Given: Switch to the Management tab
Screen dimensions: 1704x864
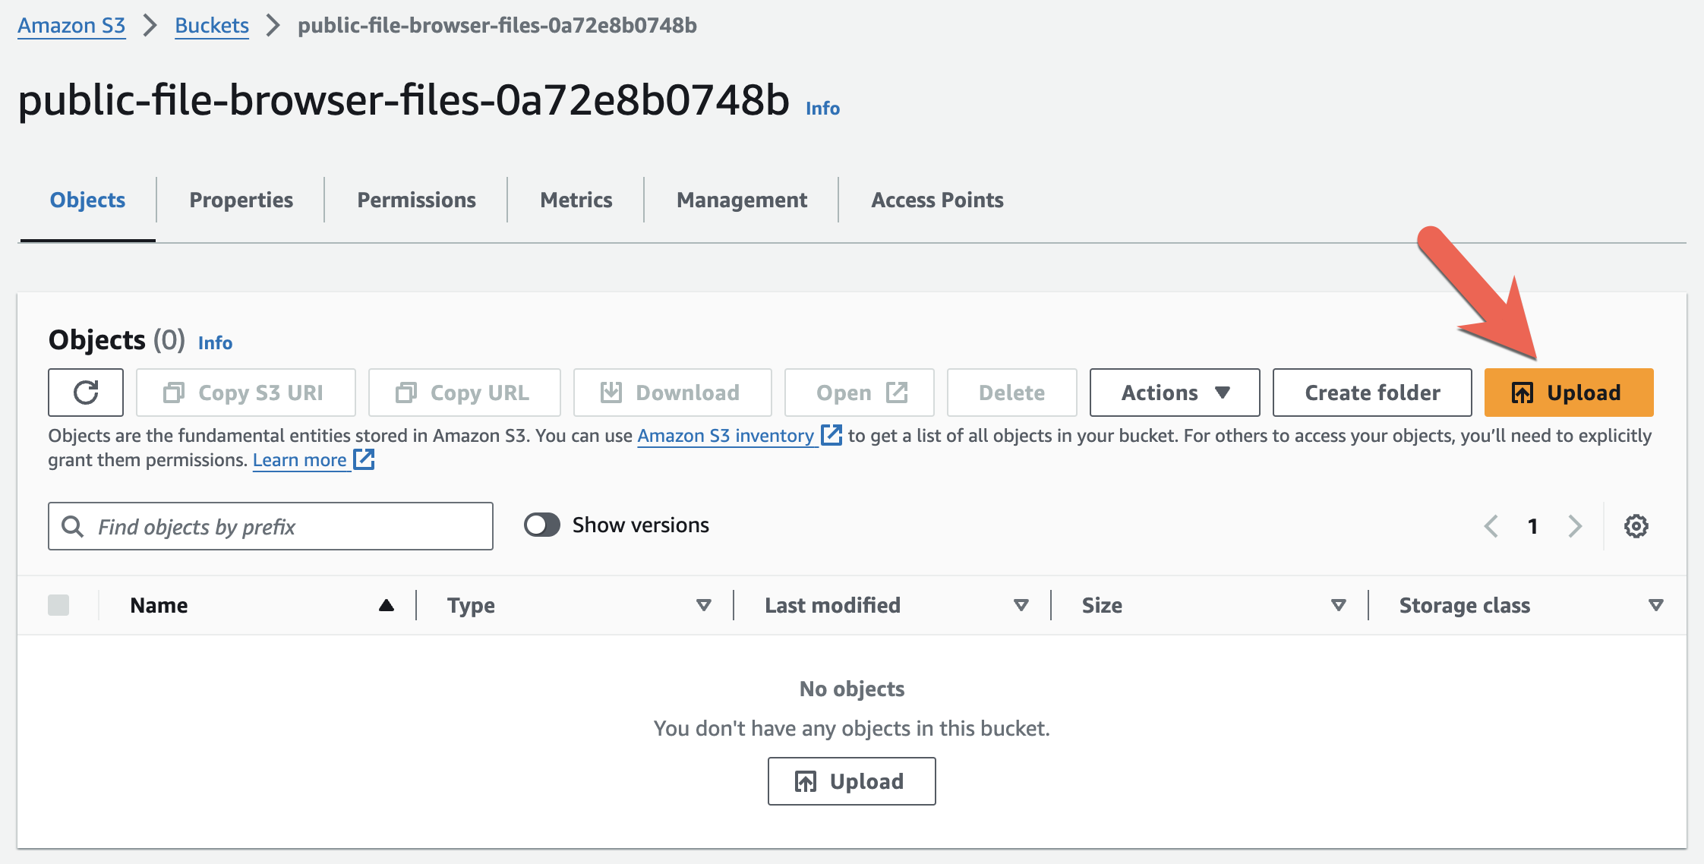Looking at the screenshot, I should [x=741, y=200].
